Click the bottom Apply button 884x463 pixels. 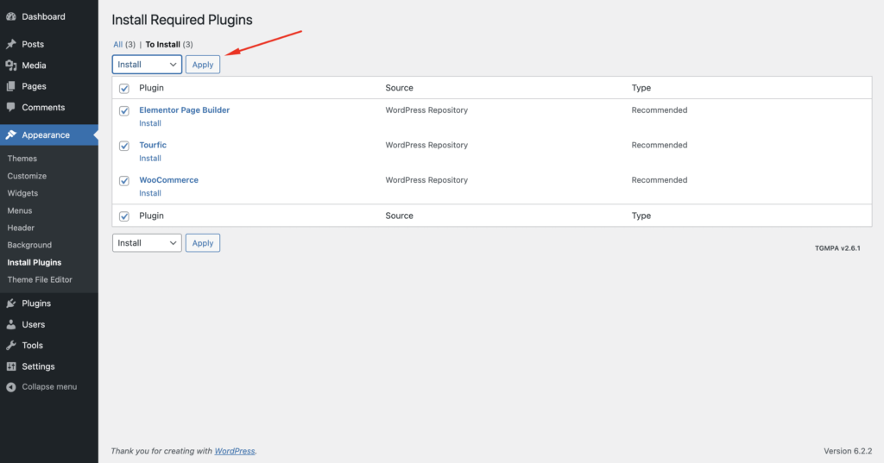point(202,243)
